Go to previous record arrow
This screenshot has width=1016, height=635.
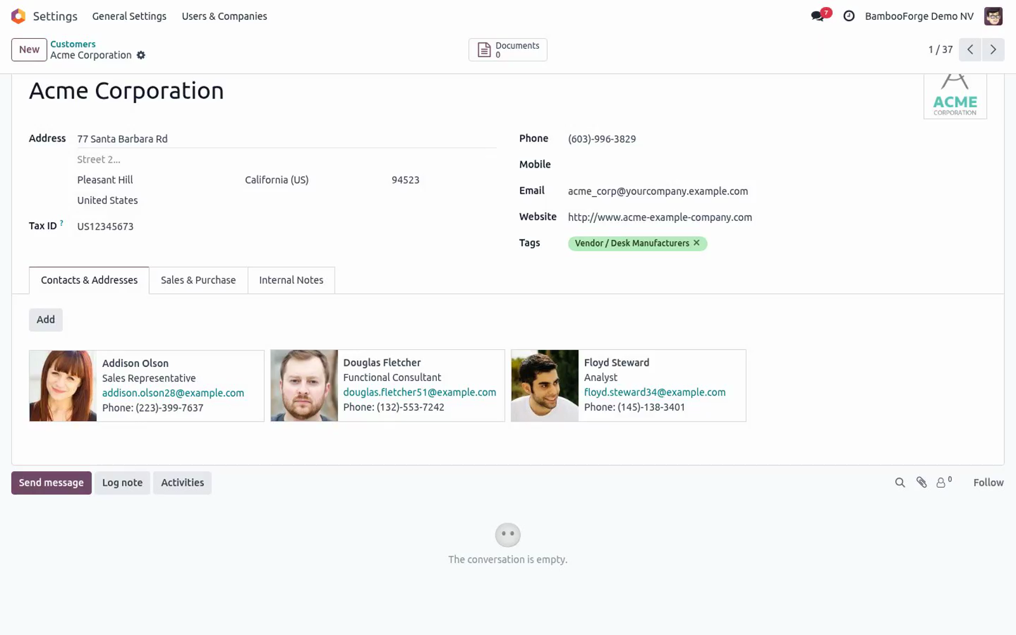tap(970, 50)
